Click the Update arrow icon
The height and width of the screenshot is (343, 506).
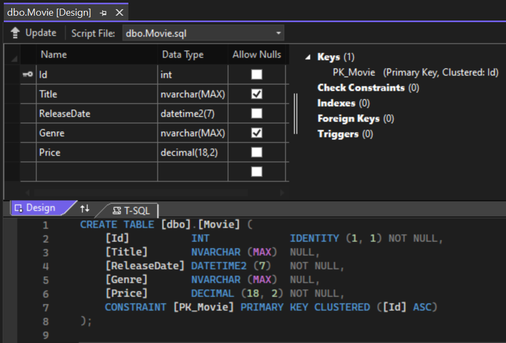coord(15,33)
